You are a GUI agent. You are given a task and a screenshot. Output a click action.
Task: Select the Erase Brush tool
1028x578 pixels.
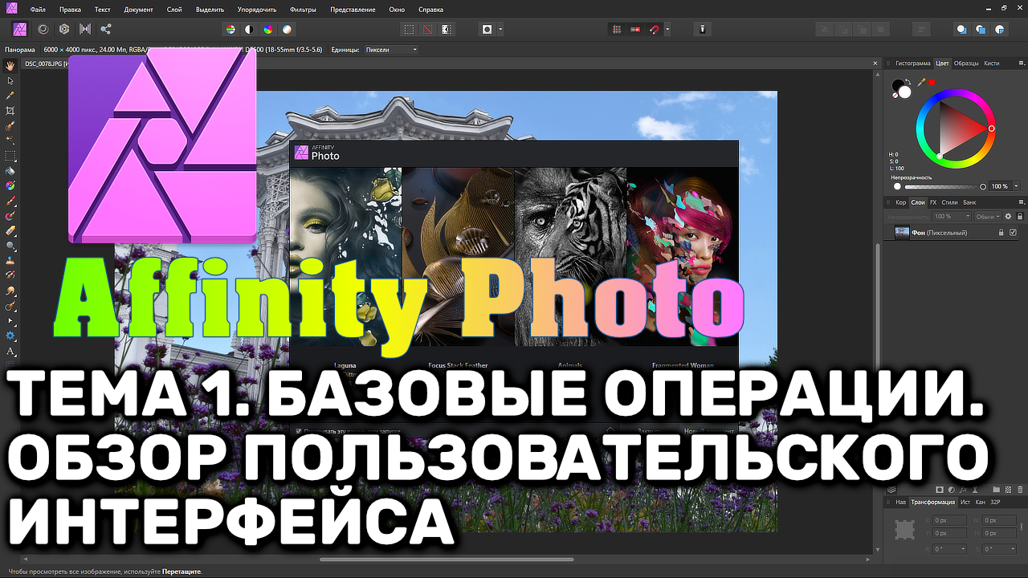click(x=10, y=230)
